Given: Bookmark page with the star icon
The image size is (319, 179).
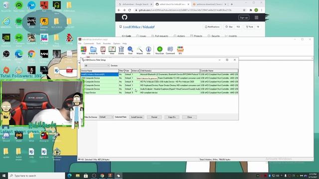Looking at the screenshot, I should (244, 10).
